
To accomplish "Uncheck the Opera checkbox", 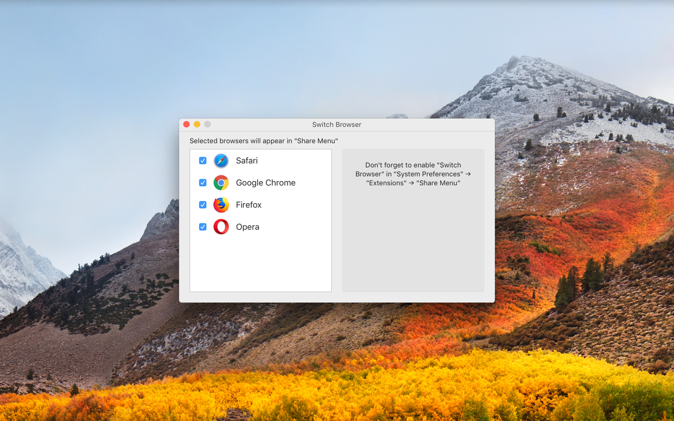I will click(x=202, y=227).
